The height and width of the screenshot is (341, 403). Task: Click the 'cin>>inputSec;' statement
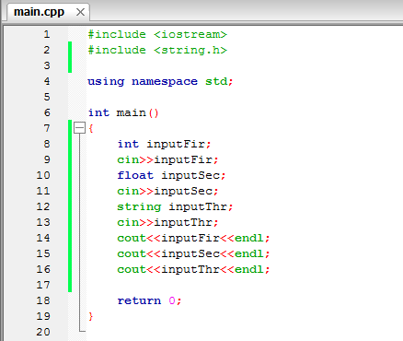pos(167,191)
